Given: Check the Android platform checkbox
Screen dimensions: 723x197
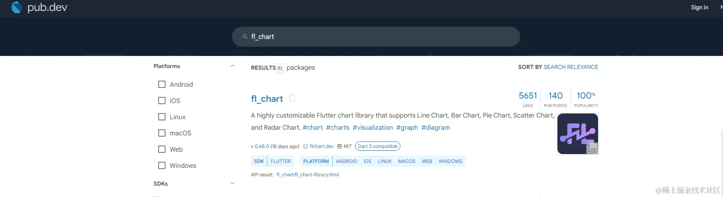Looking at the screenshot, I should [x=162, y=84].
